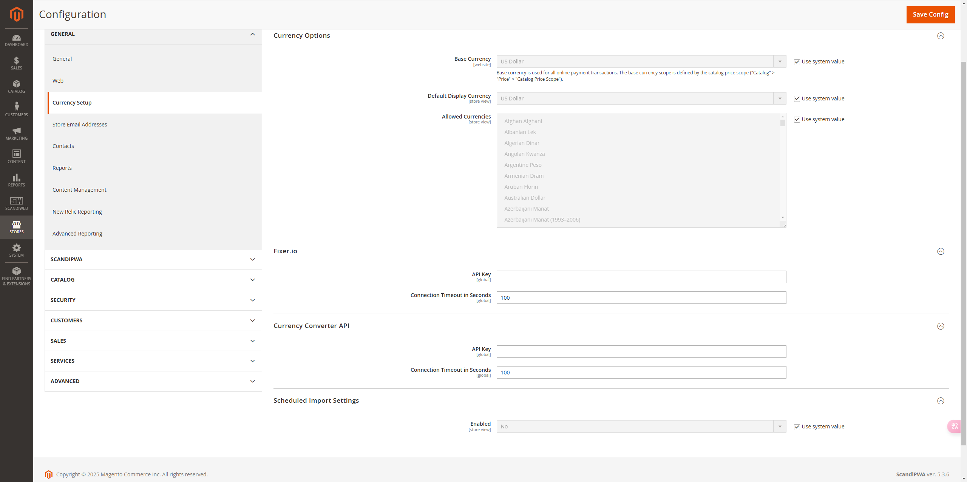Select the Store Email Addresses tab
Screen dimensions: 967x482
[x=80, y=125]
